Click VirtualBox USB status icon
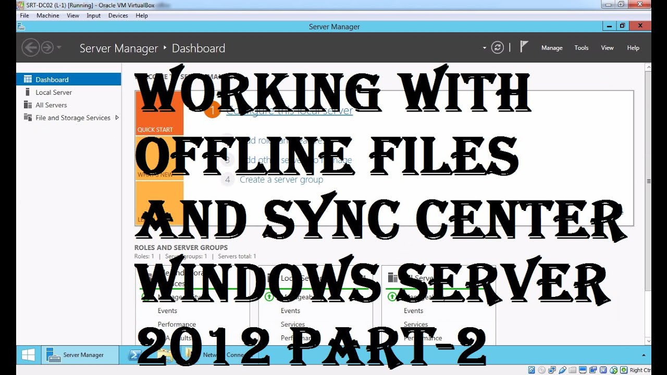This screenshot has width=667, height=375. (562, 370)
